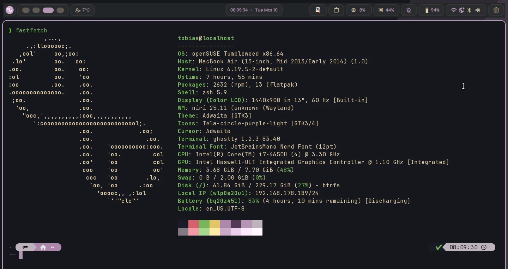508x269 pixels.
Task: Expand the battery 94% indicator
Action: click(x=432, y=10)
